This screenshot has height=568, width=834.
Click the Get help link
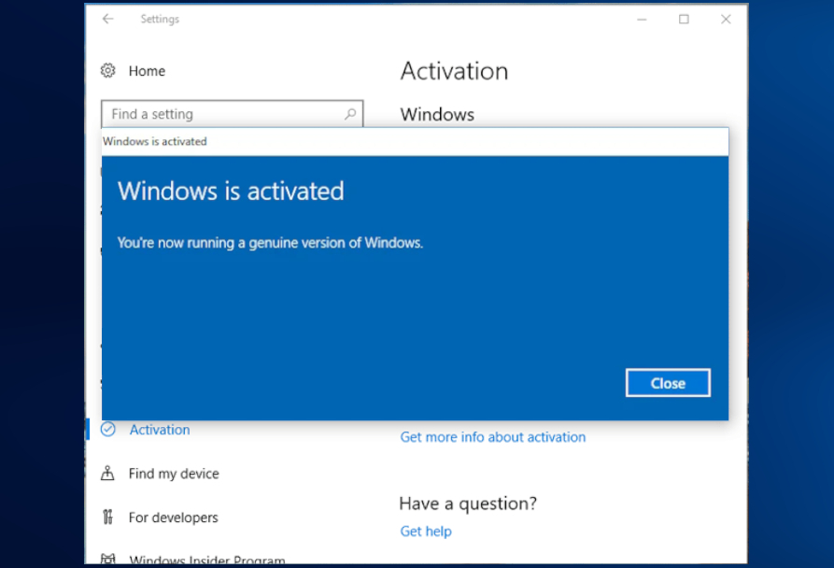pyautogui.click(x=425, y=531)
